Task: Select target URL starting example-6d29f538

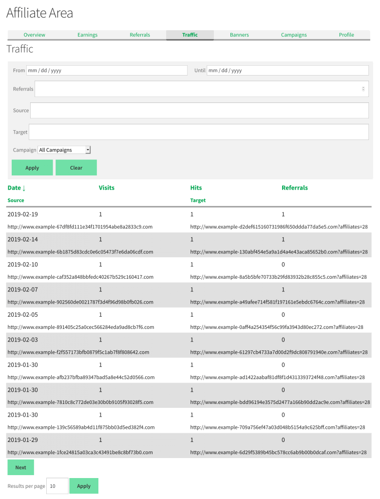Action: click(x=279, y=453)
